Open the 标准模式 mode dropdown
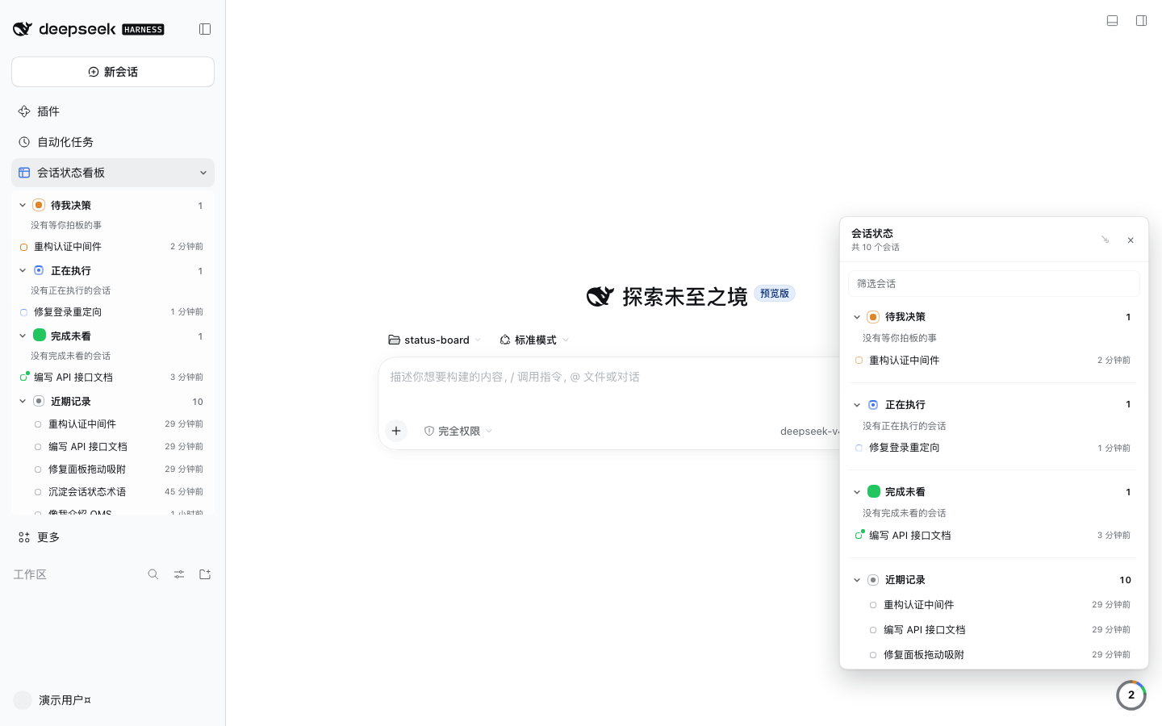 coord(534,340)
